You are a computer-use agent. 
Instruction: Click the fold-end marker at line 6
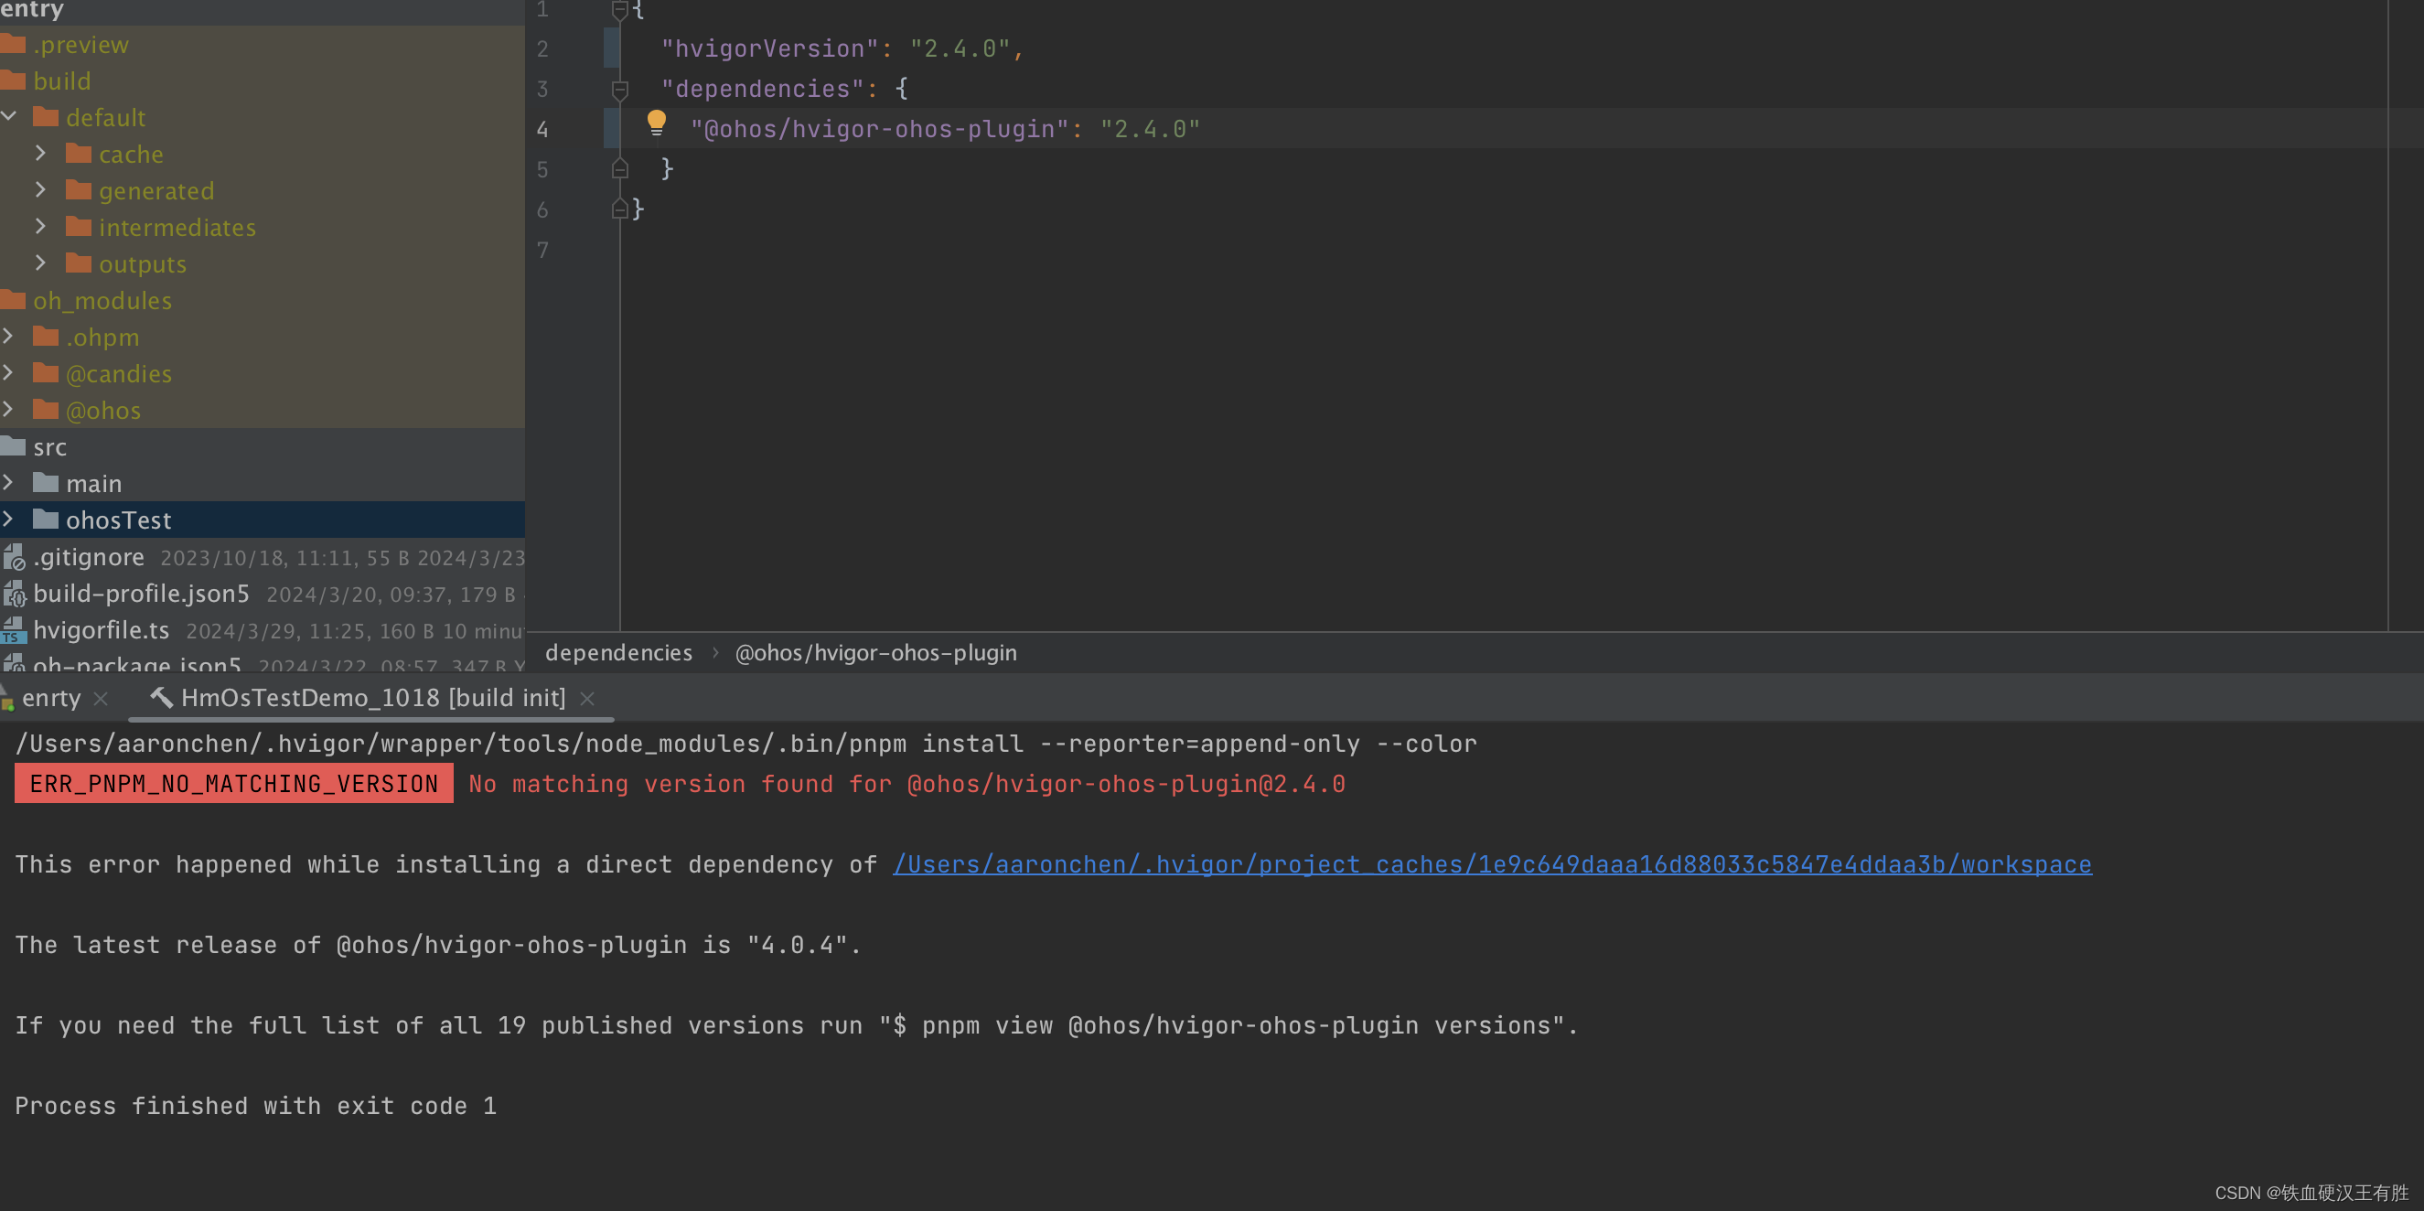pyautogui.click(x=619, y=208)
